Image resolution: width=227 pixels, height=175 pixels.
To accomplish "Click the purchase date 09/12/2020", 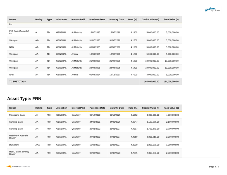I will (x=95, y=115).
